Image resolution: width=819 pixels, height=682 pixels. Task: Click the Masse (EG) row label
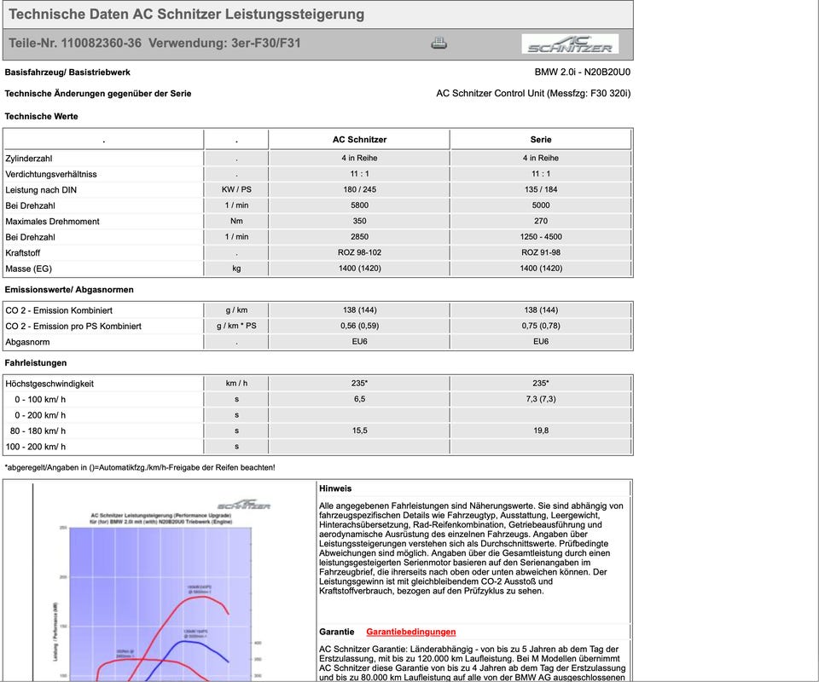coord(29,269)
